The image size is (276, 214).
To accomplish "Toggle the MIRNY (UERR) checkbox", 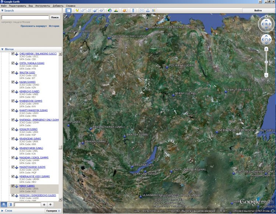I will pos(13,186).
